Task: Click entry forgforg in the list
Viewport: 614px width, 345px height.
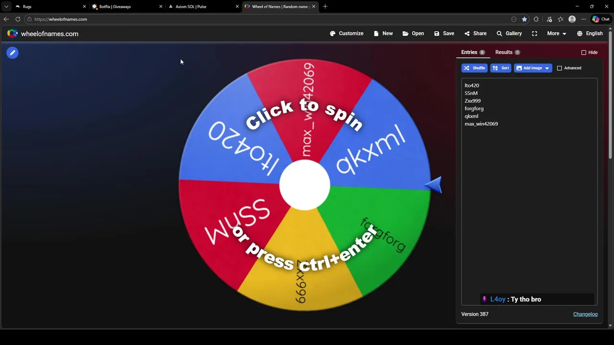Action: pos(474,108)
